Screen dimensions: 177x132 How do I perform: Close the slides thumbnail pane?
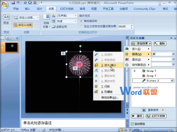click(x=17, y=38)
